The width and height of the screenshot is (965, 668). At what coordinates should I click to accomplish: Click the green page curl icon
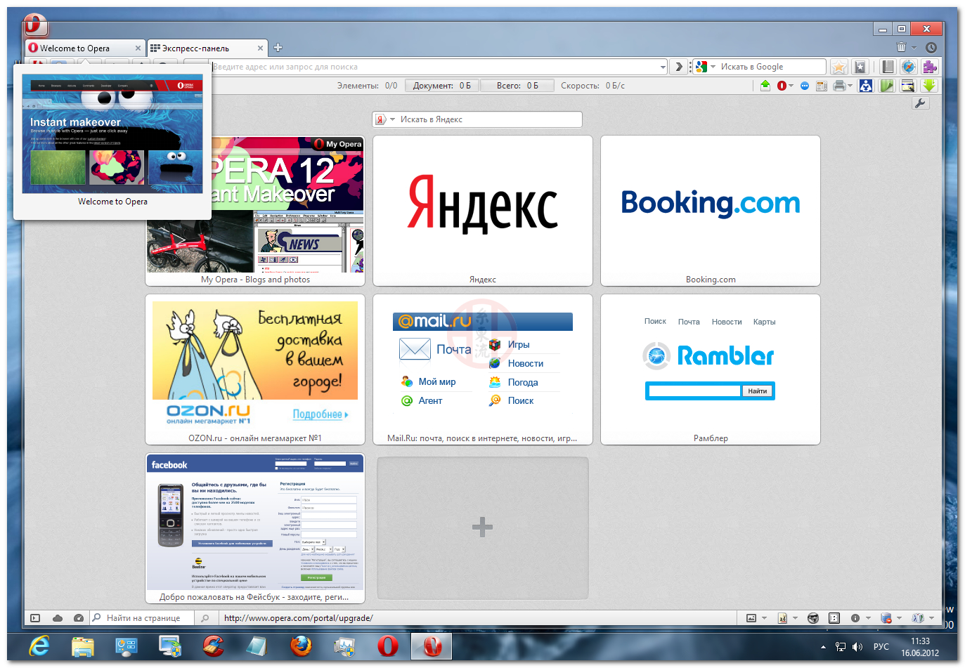point(887,86)
